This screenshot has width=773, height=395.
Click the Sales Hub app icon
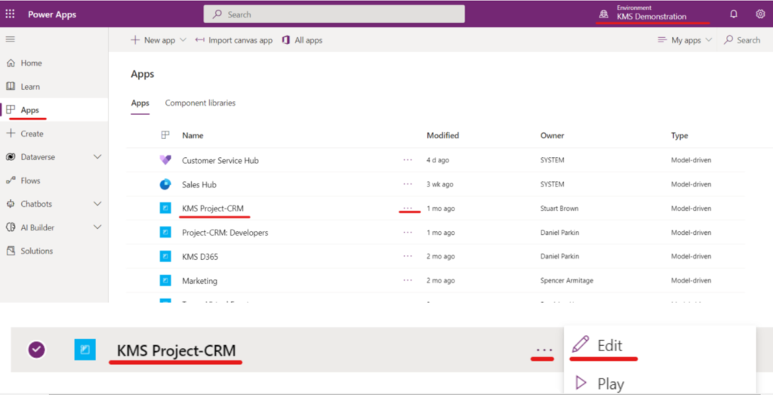(165, 184)
